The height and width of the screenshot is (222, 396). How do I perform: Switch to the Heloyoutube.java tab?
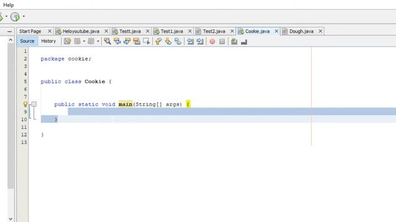click(81, 31)
